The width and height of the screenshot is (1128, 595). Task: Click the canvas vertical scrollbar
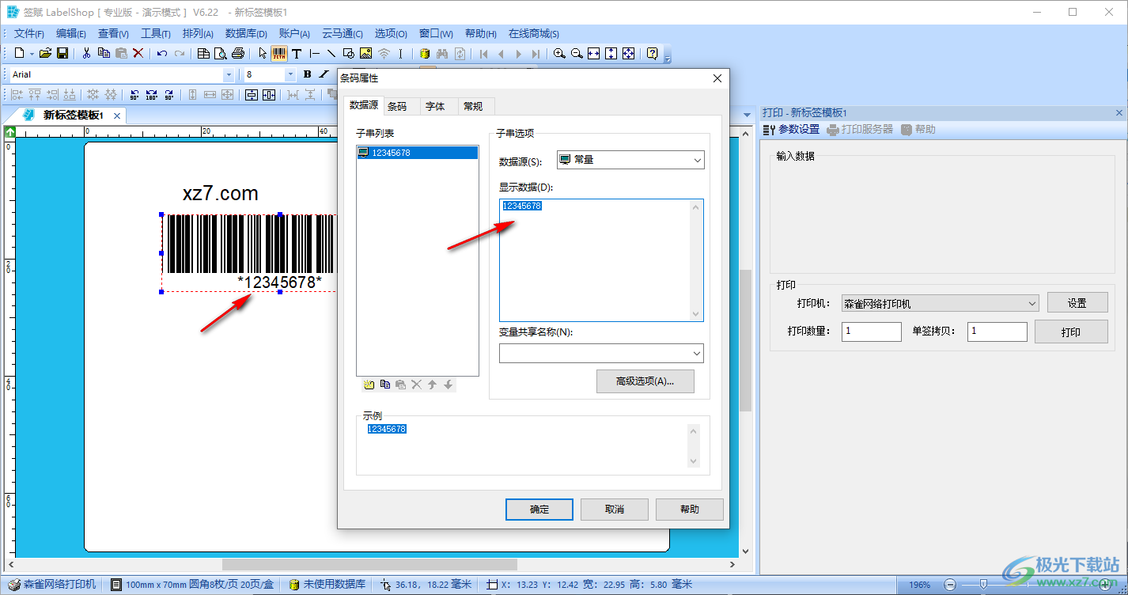coord(745,342)
